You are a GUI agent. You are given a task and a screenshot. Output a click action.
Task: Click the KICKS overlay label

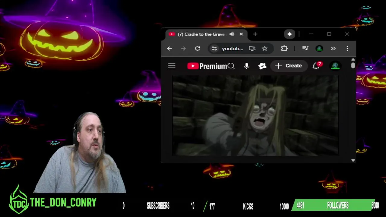(x=248, y=206)
